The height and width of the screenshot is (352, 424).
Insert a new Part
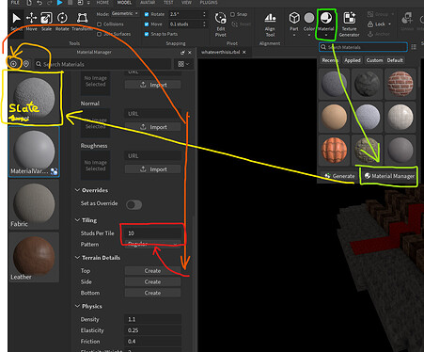click(x=294, y=22)
